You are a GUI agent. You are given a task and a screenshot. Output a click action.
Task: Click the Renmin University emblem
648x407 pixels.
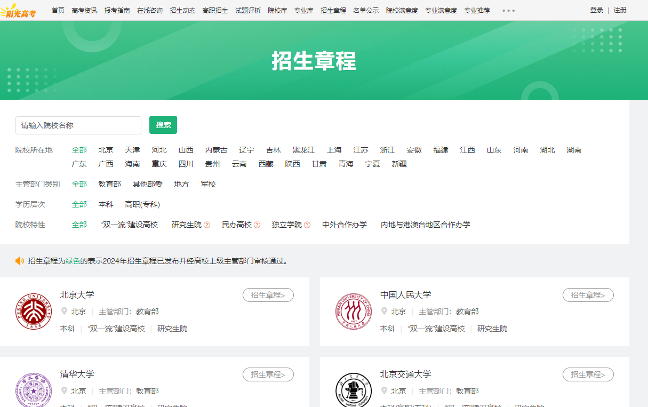[354, 311]
